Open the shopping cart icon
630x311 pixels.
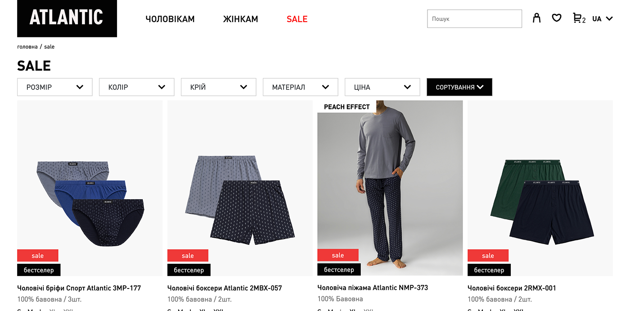coord(578,18)
